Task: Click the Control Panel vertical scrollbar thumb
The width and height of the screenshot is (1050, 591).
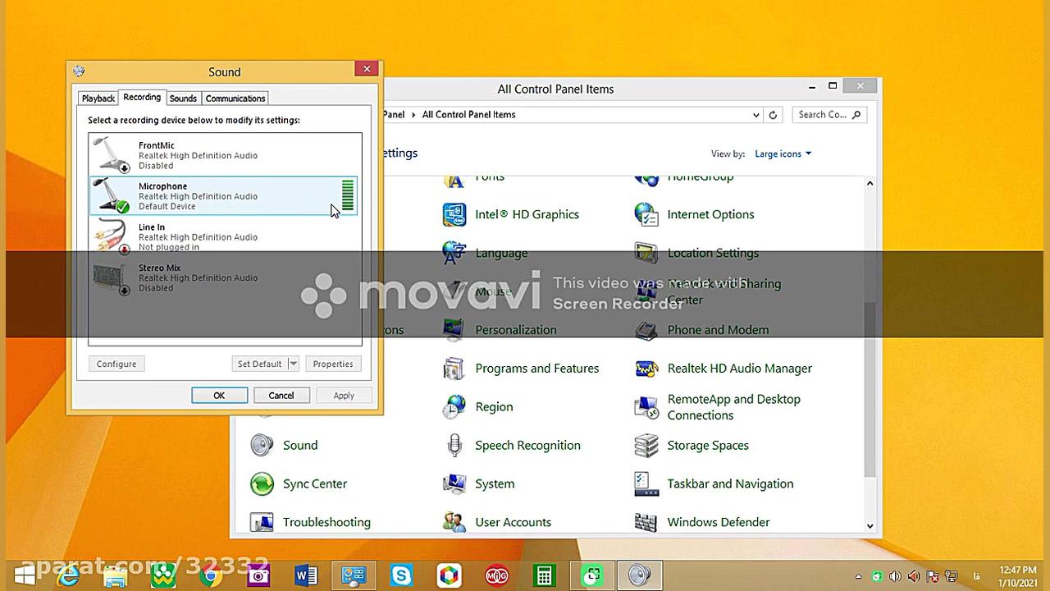Action: click(870, 390)
